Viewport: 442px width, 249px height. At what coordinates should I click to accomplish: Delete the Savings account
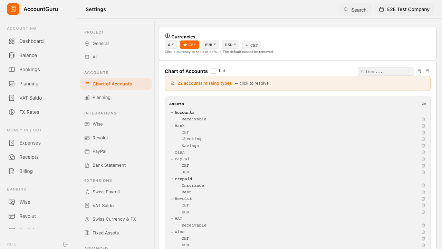[423, 146]
